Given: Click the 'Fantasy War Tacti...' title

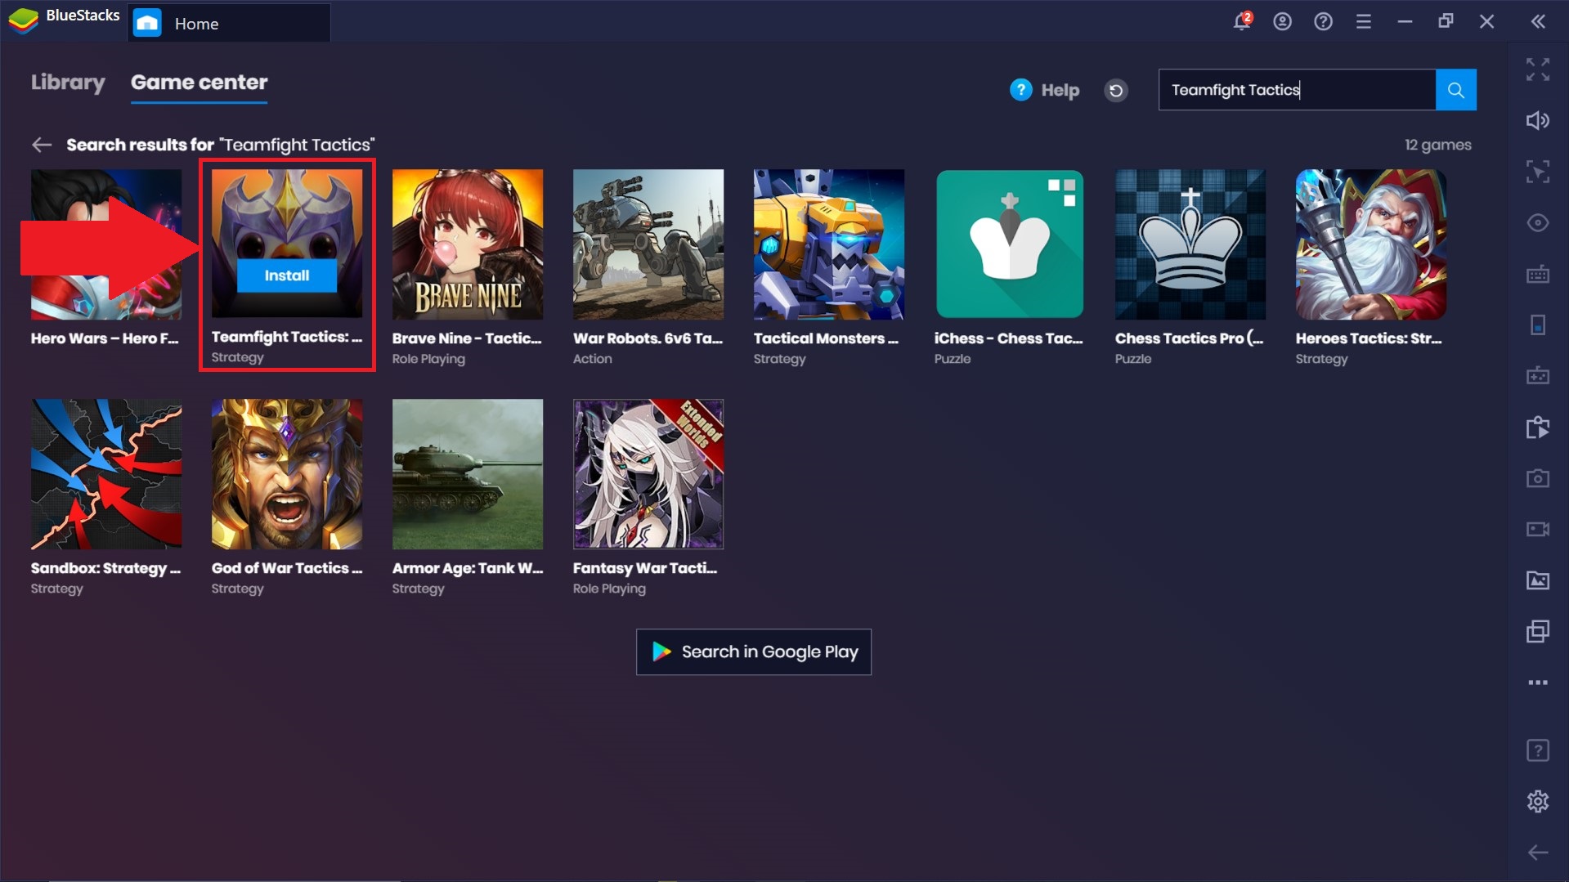Looking at the screenshot, I should point(645,568).
